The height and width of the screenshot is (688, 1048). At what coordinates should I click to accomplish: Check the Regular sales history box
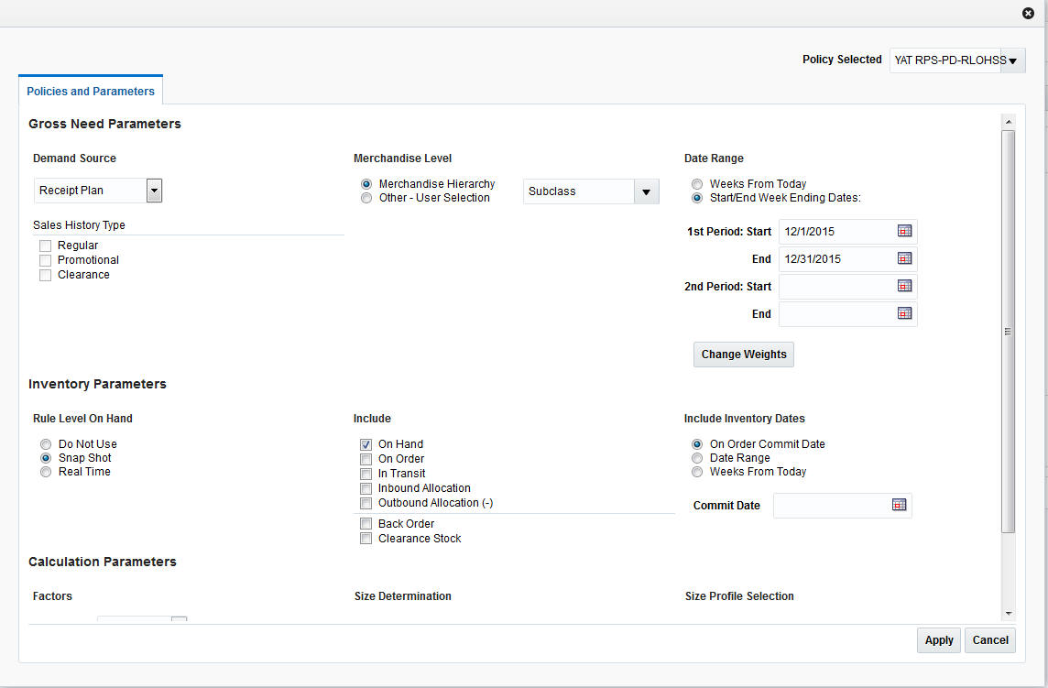tap(46, 246)
